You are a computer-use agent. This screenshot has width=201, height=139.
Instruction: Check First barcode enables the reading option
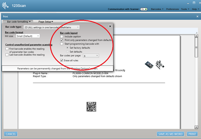[x=7, y=48]
